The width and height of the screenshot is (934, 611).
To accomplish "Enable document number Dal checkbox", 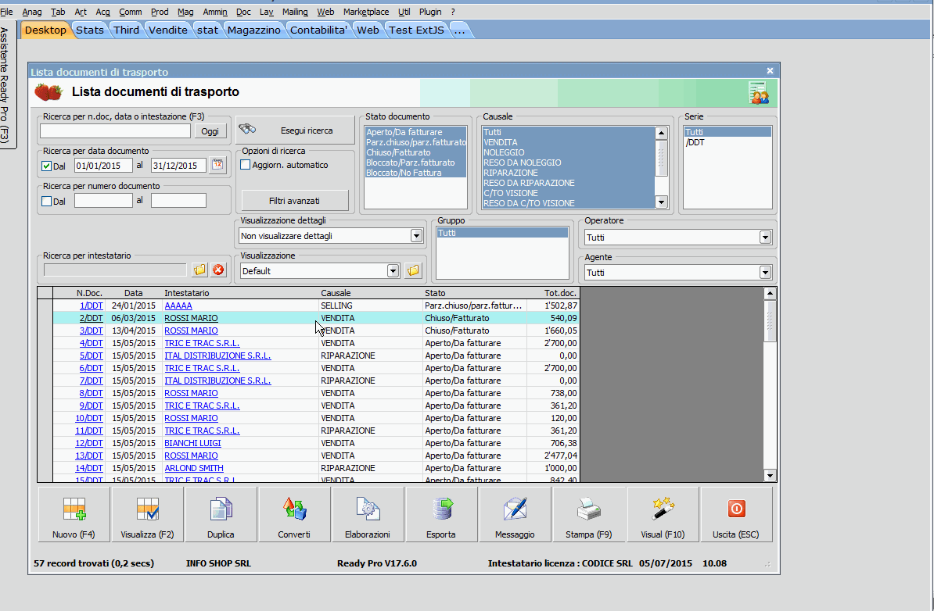I will [x=46, y=201].
